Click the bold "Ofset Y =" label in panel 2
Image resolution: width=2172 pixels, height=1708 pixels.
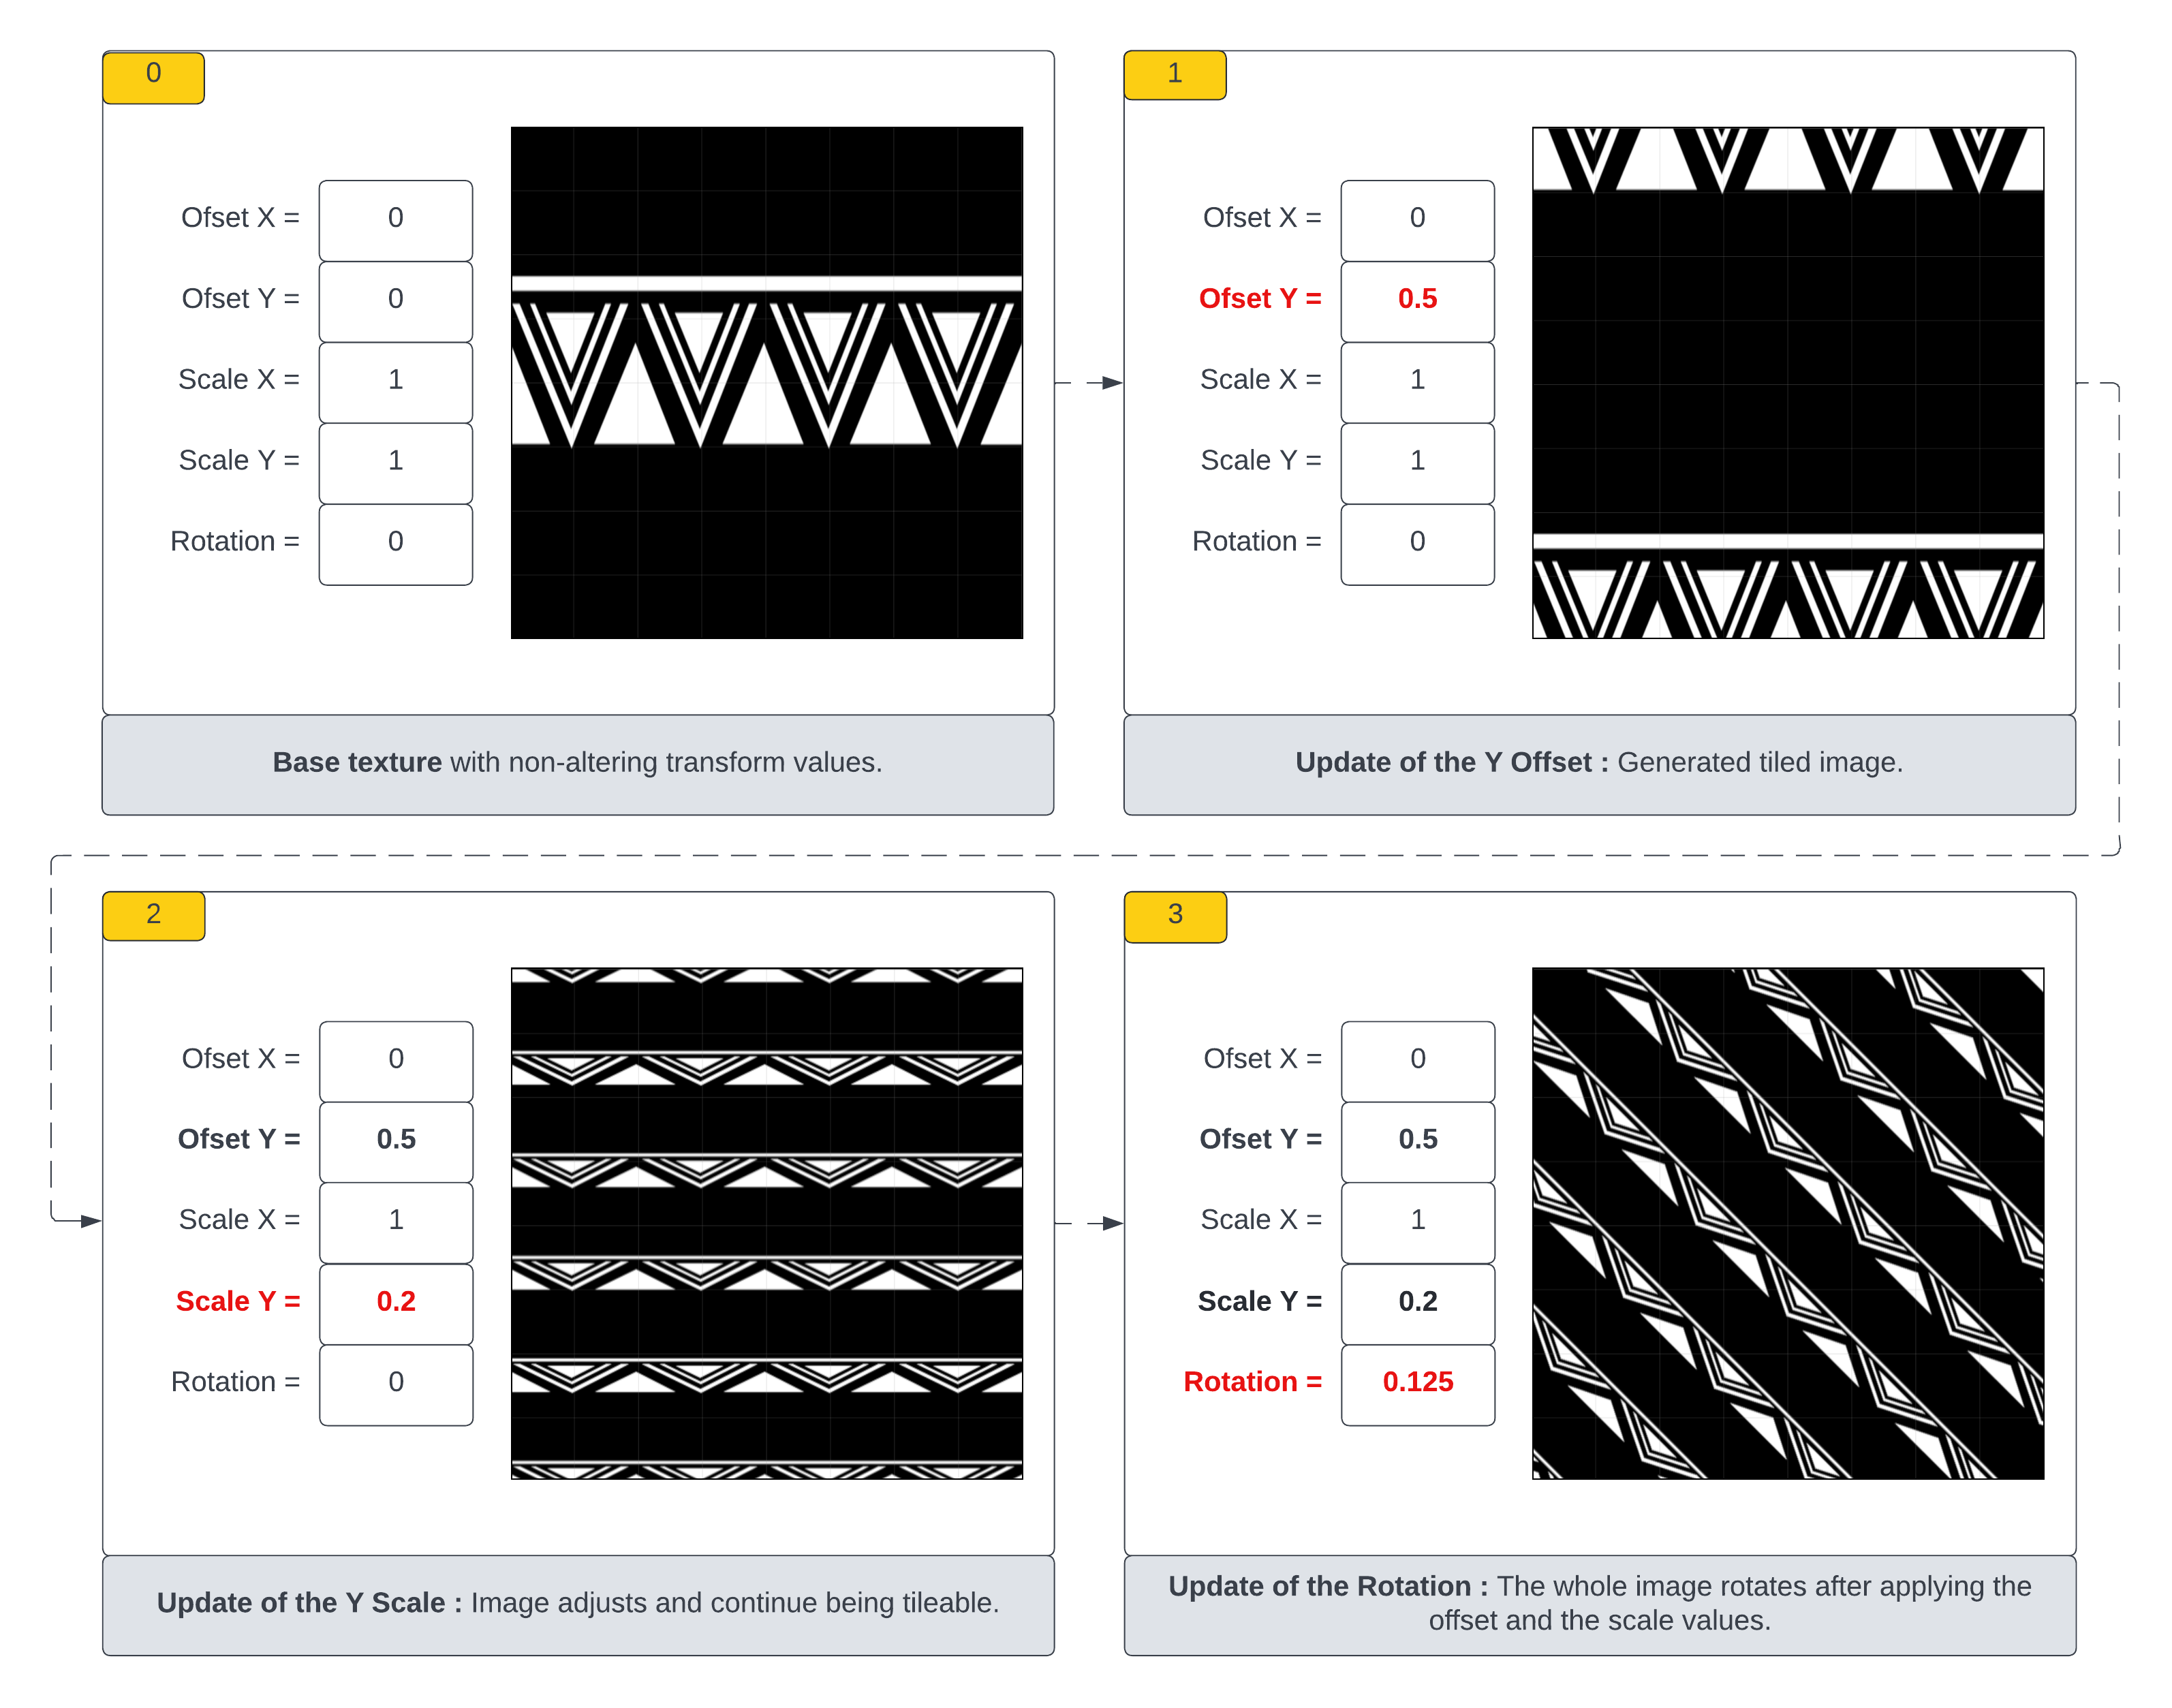pyautogui.click(x=239, y=1139)
